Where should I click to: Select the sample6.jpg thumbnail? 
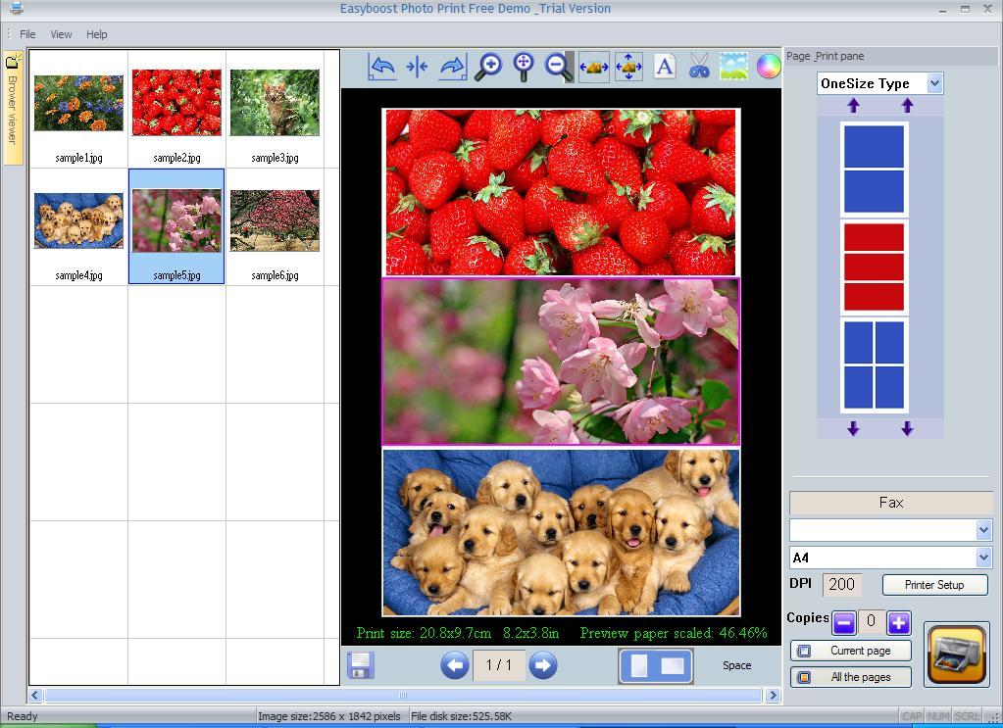coord(275,218)
